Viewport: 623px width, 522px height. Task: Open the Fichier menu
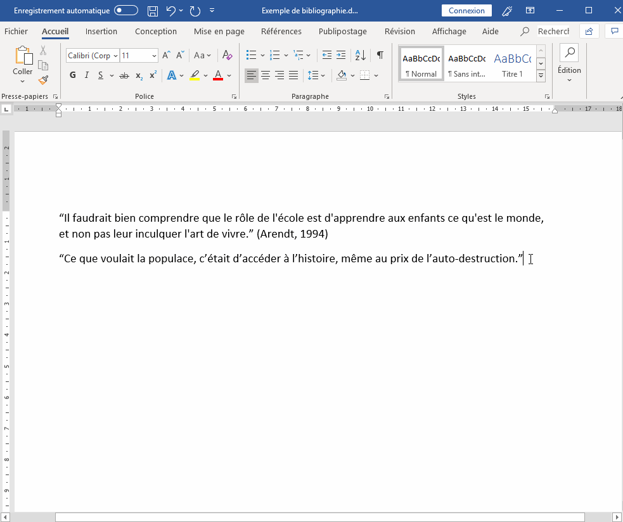(16, 30)
